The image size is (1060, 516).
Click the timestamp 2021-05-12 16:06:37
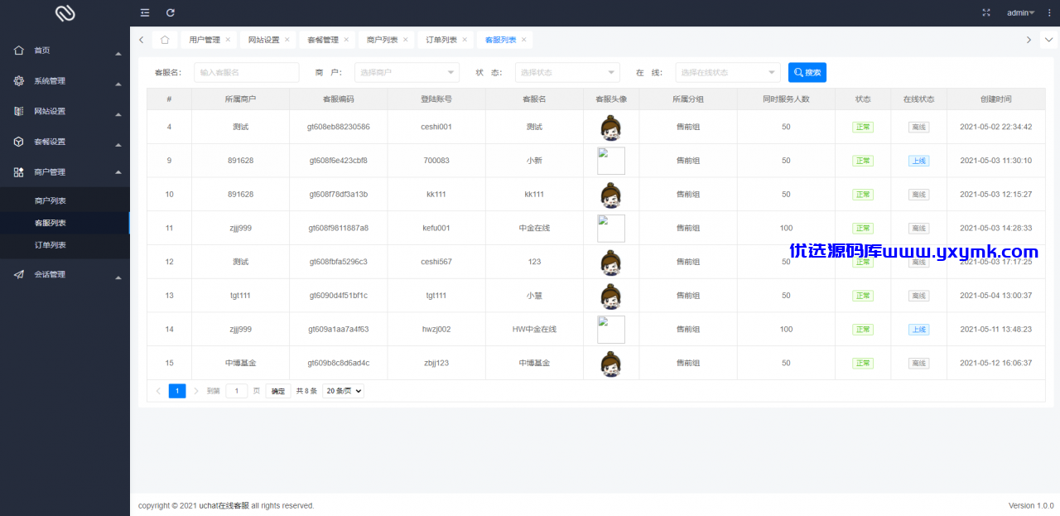996,363
